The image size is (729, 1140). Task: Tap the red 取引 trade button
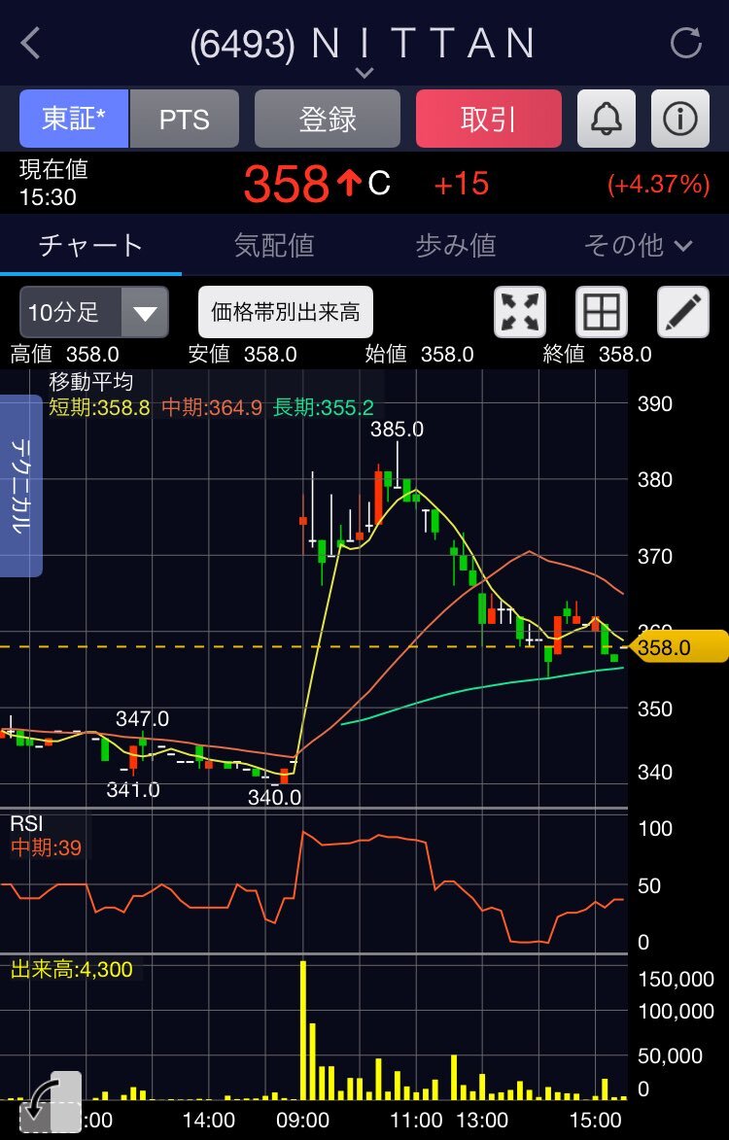click(489, 119)
